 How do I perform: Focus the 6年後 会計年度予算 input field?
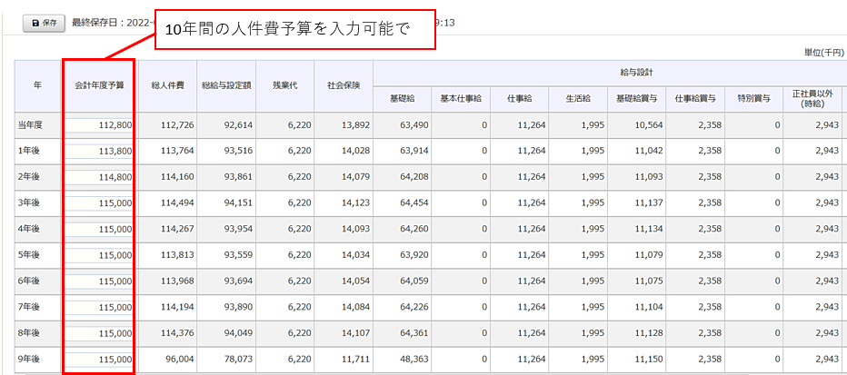[x=99, y=281]
